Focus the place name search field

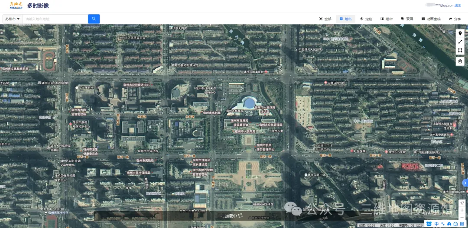(x=55, y=19)
